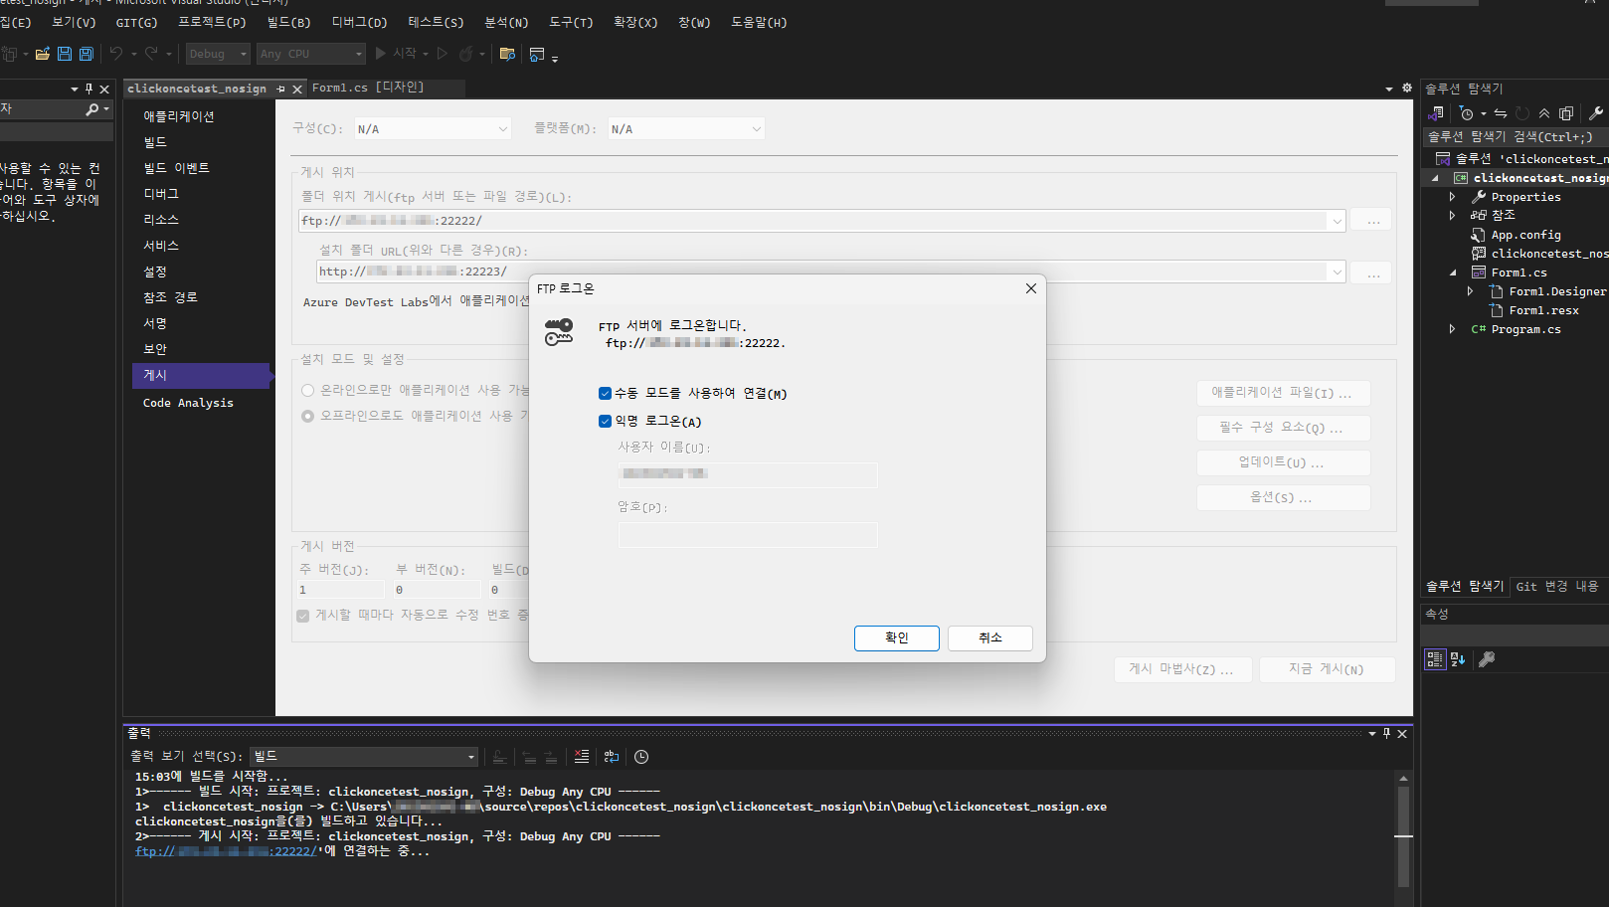Click the Undo arrow icon
1609x907 pixels.
click(x=116, y=54)
